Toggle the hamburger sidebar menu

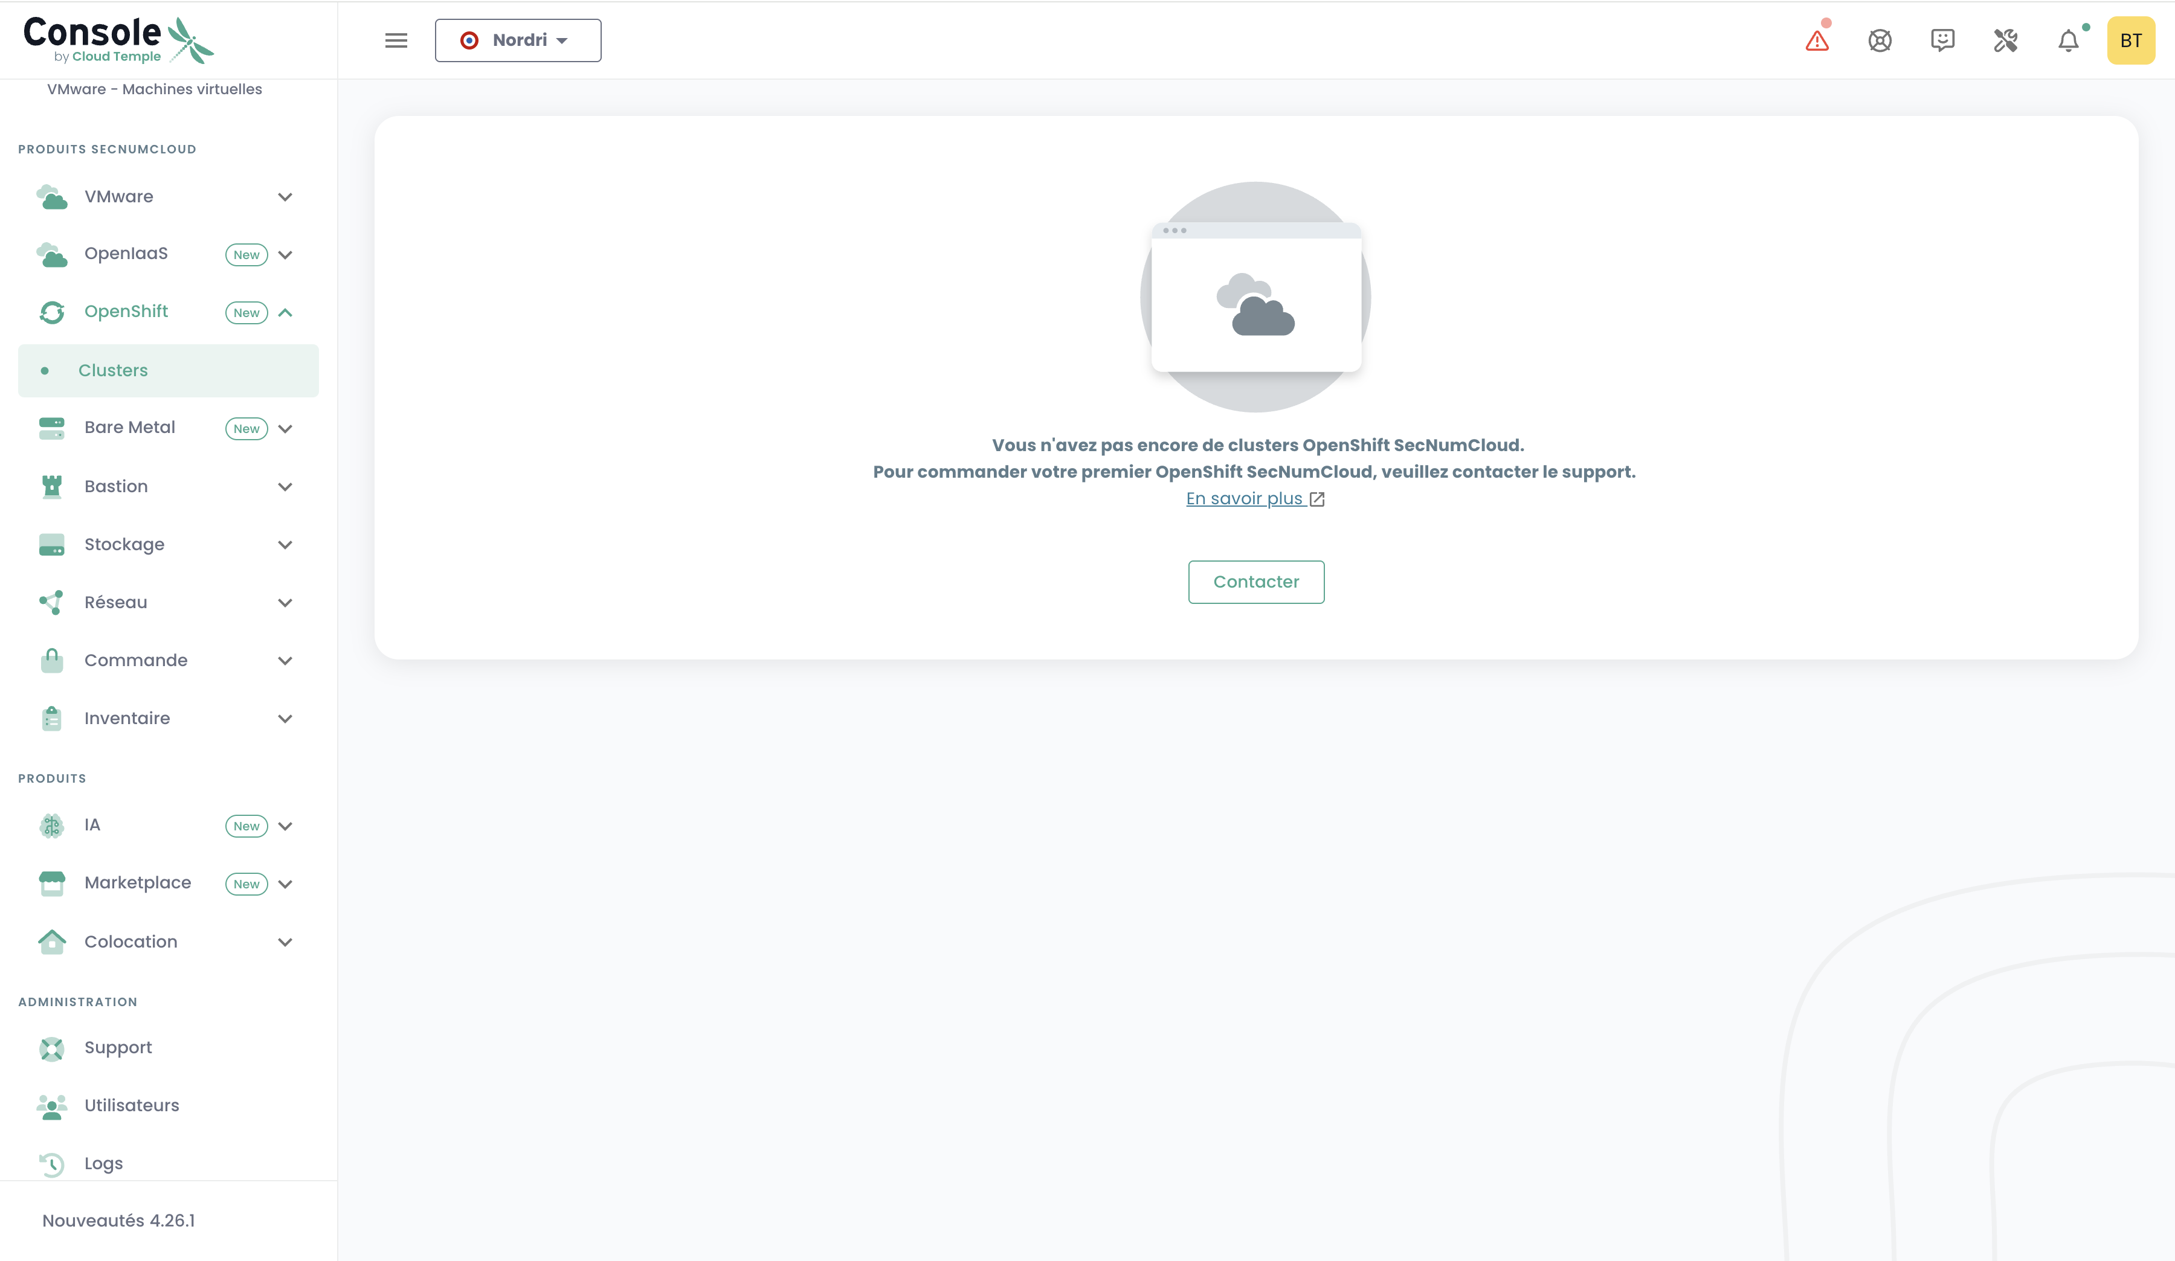[x=396, y=40]
